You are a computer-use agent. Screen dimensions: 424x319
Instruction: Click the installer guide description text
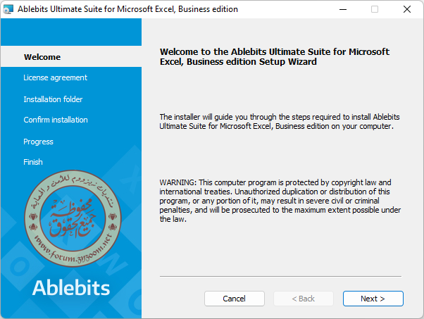pyautogui.click(x=280, y=121)
